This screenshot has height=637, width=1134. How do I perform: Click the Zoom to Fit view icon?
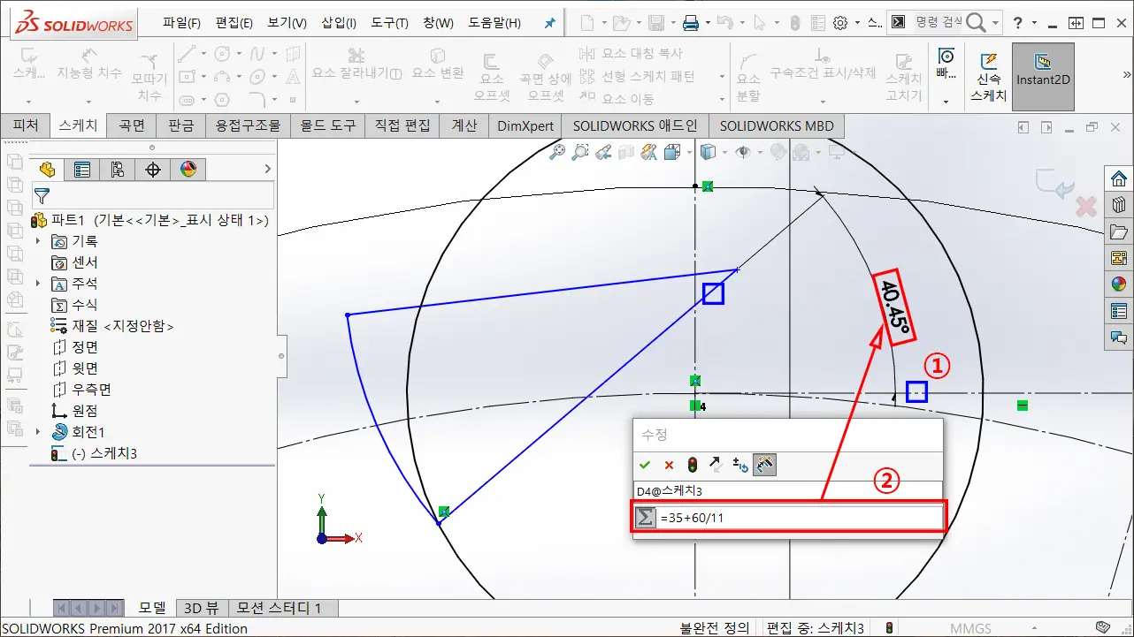pos(557,152)
